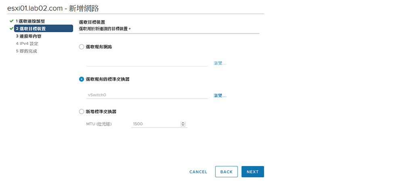Screen dimensions: 404x181
Task: Click empty existing network text field
Action: click(x=147, y=63)
